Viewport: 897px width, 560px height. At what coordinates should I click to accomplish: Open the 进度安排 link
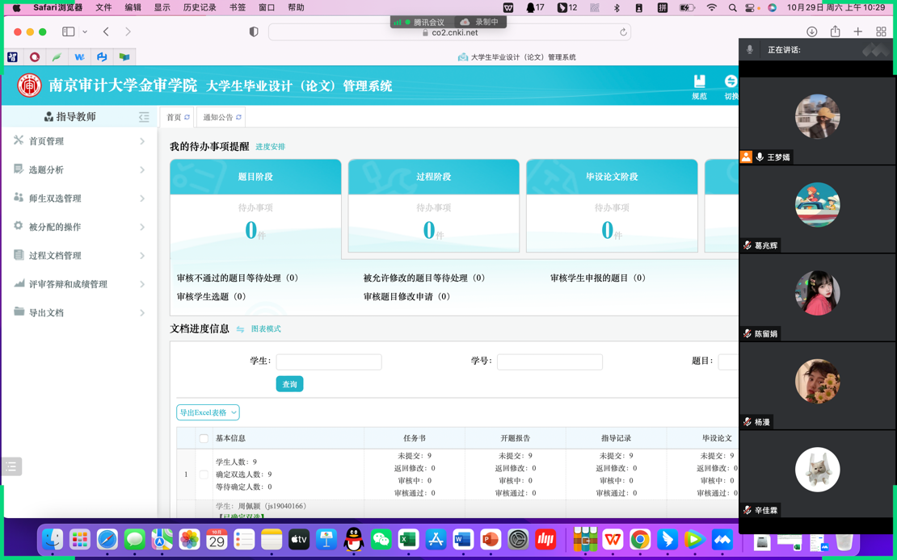[270, 147]
